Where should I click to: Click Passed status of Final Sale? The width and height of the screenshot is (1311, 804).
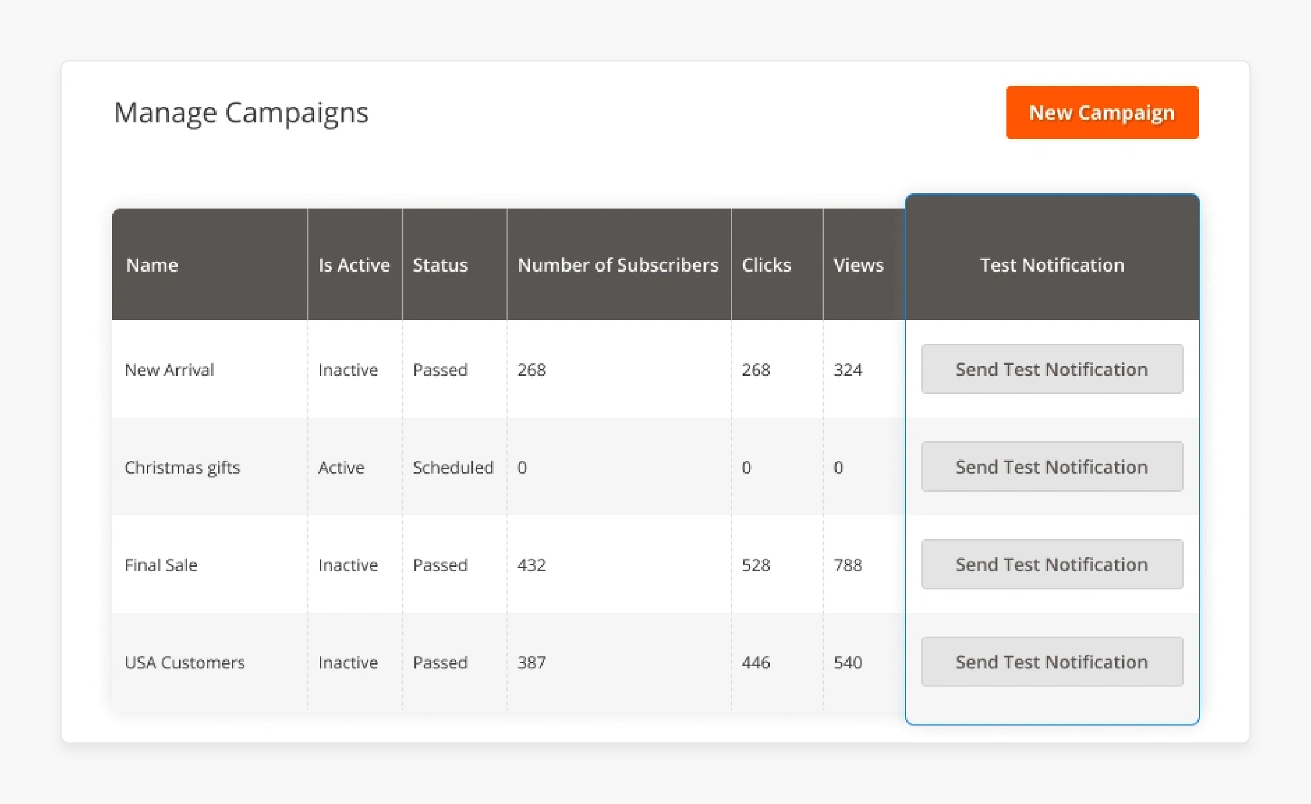[x=440, y=565]
